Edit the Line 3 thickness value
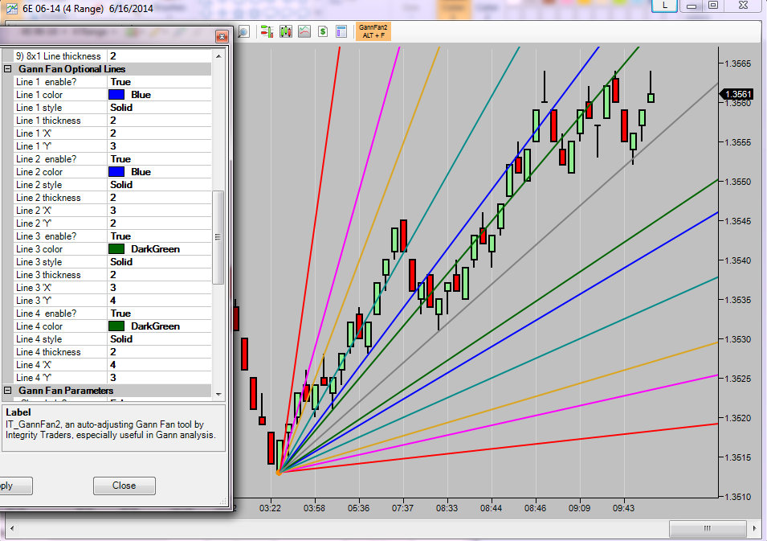Viewport: 767px width, 541px height. coord(160,275)
